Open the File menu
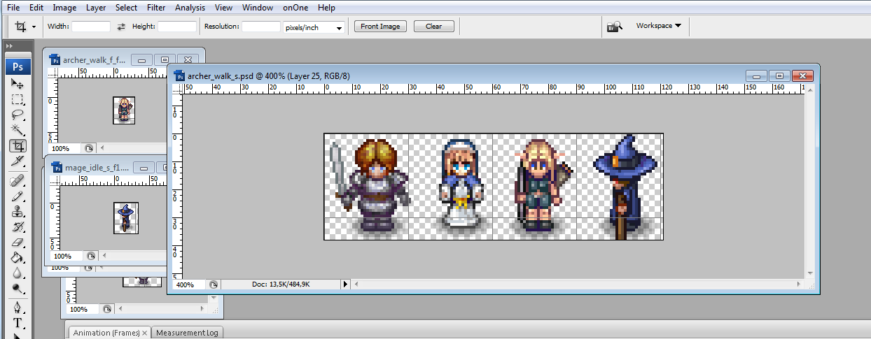Viewport: 871px width, 339px height. [x=13, y=8]
